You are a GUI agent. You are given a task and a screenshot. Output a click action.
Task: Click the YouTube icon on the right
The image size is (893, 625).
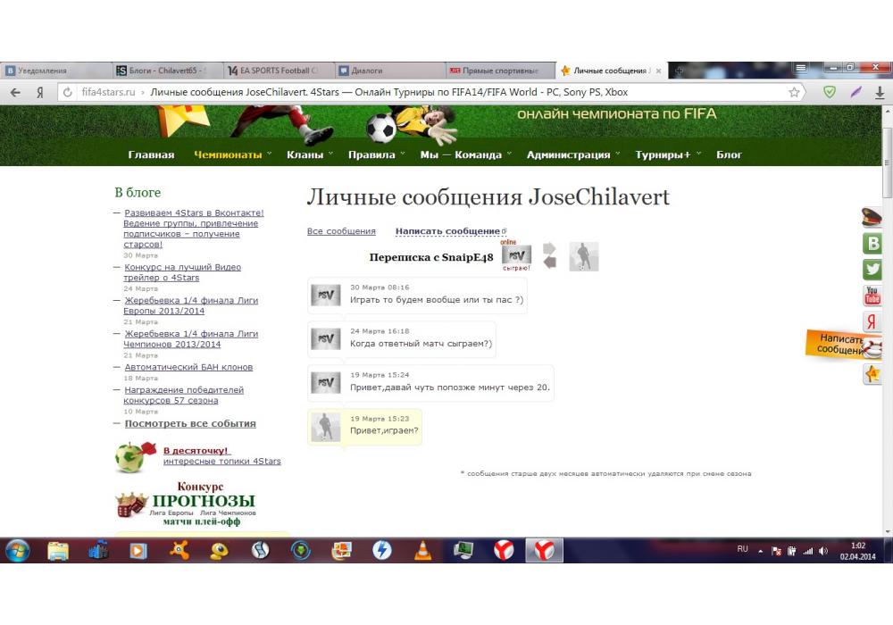872,296
